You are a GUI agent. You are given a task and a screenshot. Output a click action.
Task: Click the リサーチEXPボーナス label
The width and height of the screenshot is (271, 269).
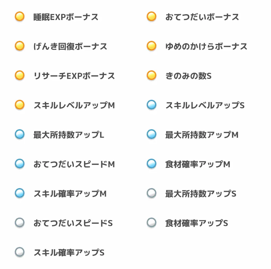[x=74, y=76]
